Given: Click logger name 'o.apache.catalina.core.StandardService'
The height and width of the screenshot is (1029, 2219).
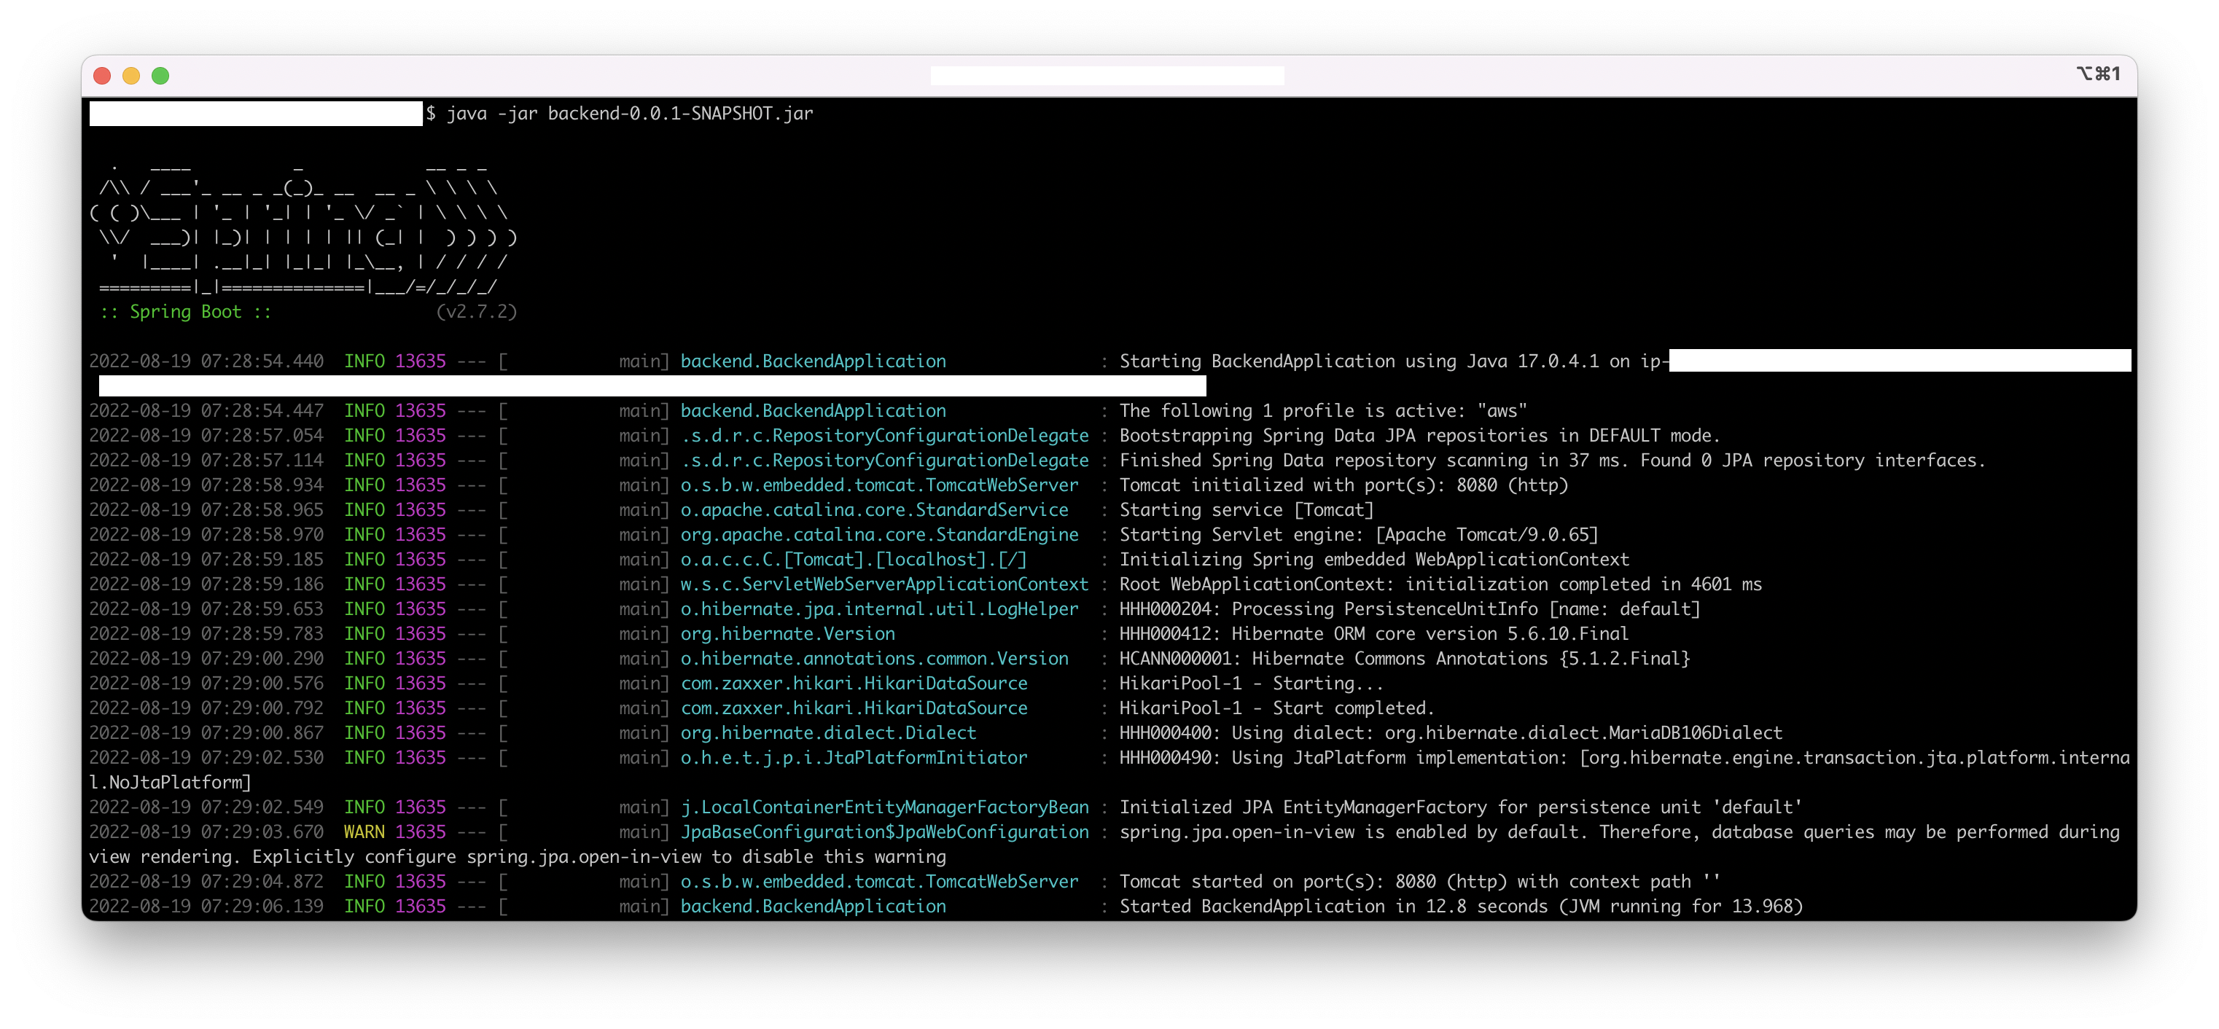Looking at the screenshot, I should coord(874,511).
